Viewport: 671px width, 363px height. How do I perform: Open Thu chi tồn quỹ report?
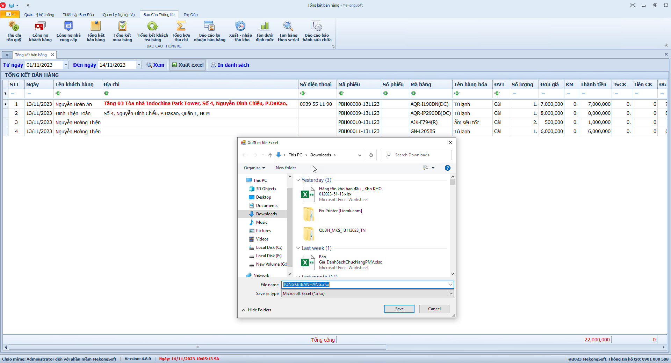[x=14, y=31]
